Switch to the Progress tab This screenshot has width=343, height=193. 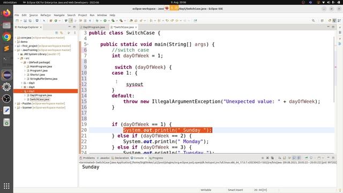[x=156, y=158]
